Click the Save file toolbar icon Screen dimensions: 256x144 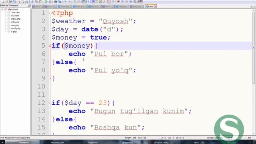(x=10, y=2)
